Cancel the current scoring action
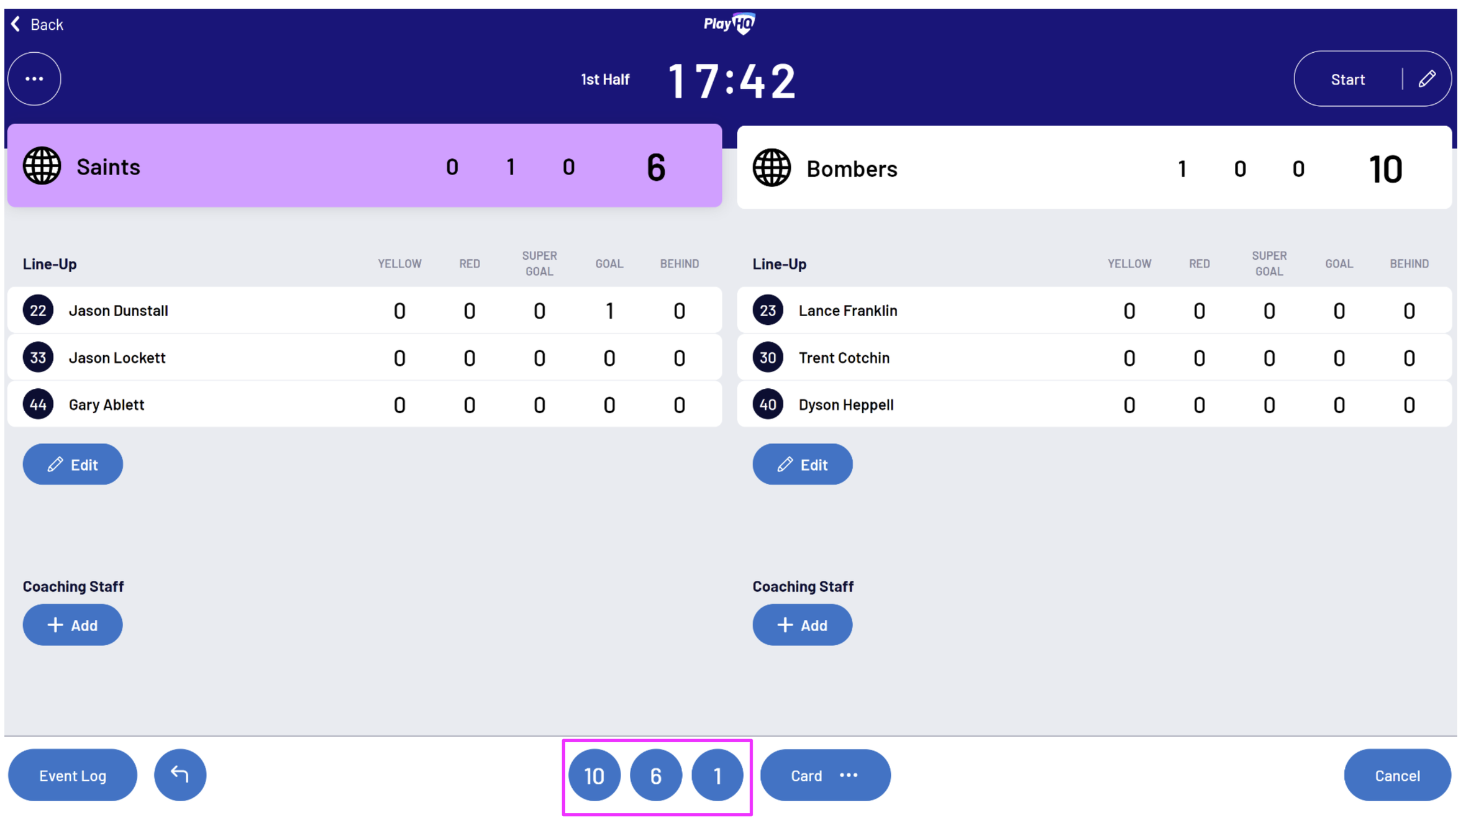Screen dimensions: 1471x818 click(x=1397, y=775)
